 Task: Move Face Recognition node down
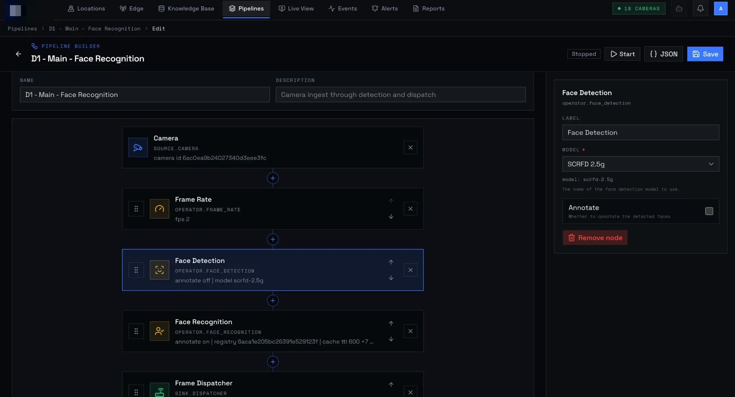(391, 339)
